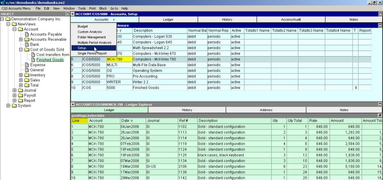Image resolution: width=383 pixels, height=180 pixels.
Task: Click the Journal folder icon
Action: click(20, 90)
